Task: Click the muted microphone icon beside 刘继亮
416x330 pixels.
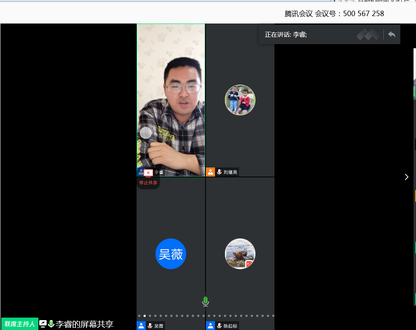Action: pos(220,172)
